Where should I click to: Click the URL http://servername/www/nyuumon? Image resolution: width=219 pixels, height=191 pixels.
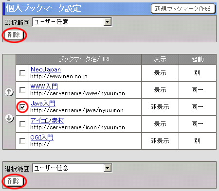(78, 93)
